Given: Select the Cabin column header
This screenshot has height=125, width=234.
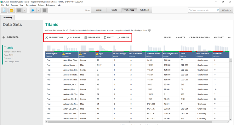Looking at the screenshot, I should click(x=187, y=55).
